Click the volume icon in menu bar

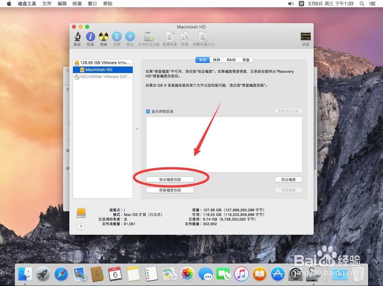click(x=291, y=4)
